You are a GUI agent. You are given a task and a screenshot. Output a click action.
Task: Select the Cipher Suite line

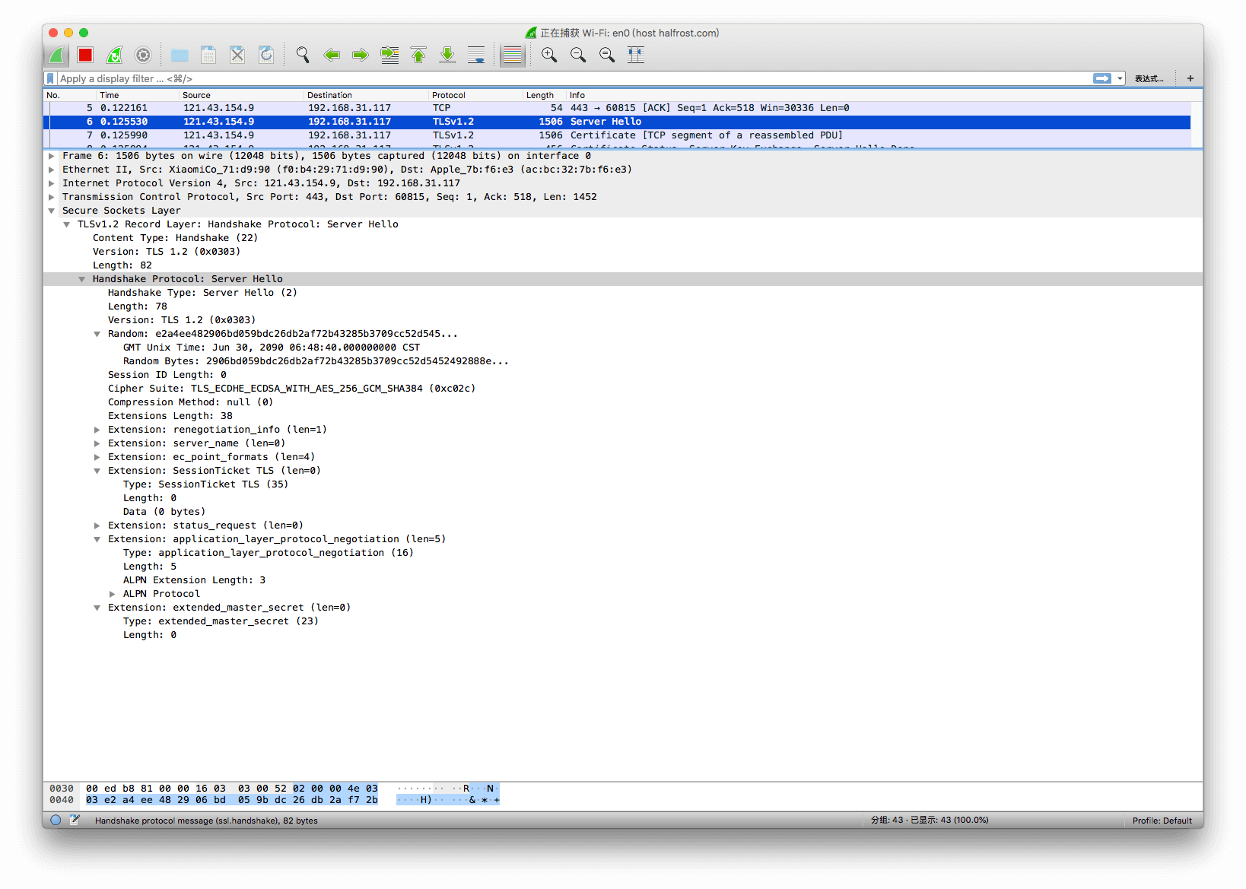(x=291, y=389)
